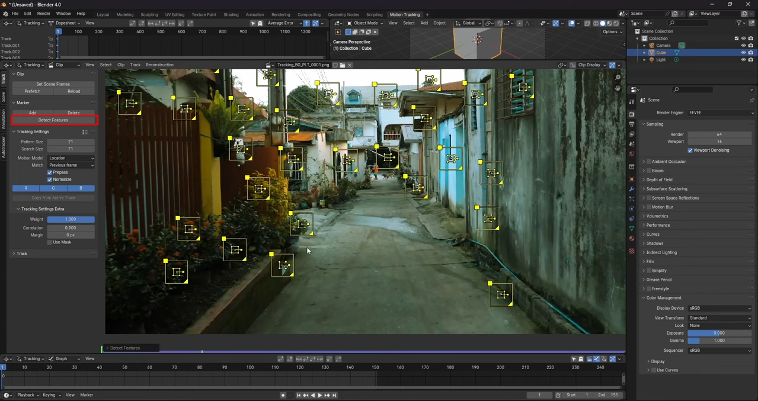This screenshot has width=758, height=401.
Task: Expand the Depth of Field panel
Action: 659,180
